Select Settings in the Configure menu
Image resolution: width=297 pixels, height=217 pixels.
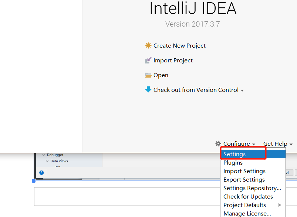[253, 154]
